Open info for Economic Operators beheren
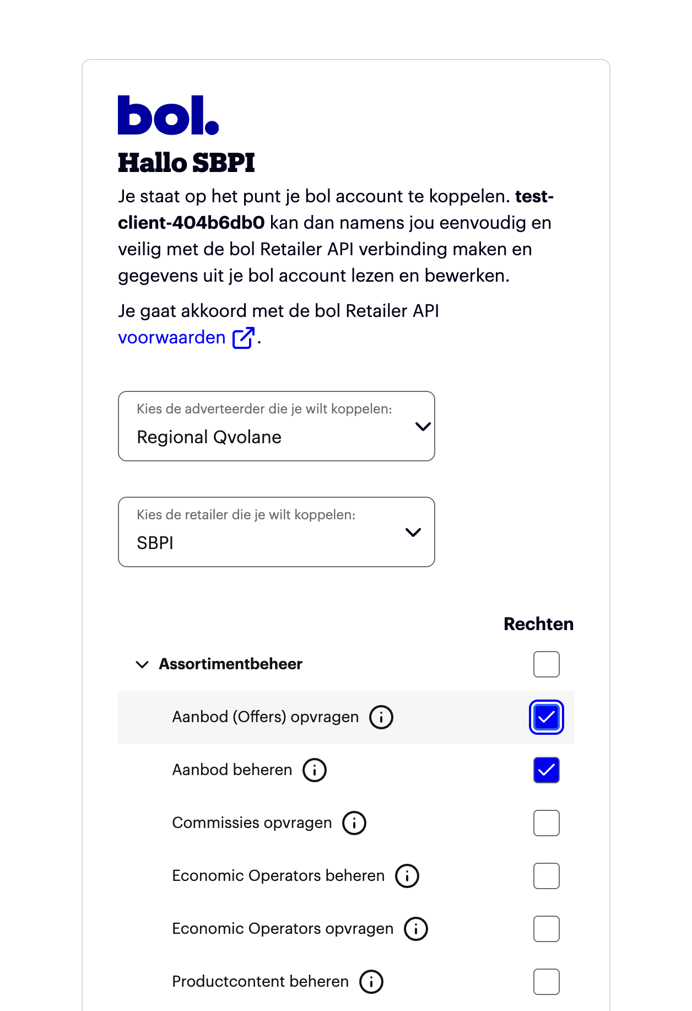Viewport: 692px width, 1011px height. tap(407, 876)
